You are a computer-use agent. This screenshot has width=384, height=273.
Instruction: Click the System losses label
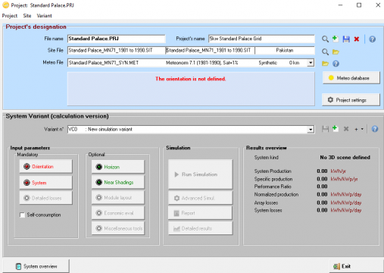click(268, 210)
